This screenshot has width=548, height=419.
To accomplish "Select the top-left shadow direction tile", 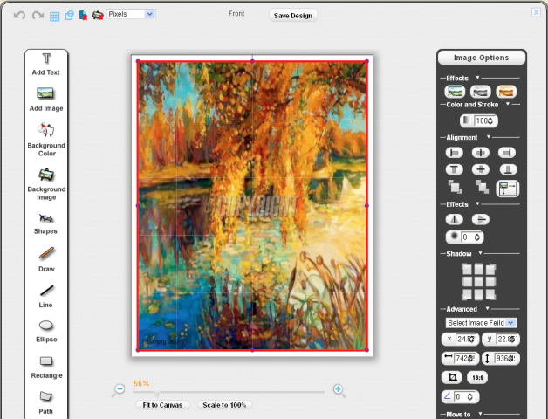I will click(467, 270).
